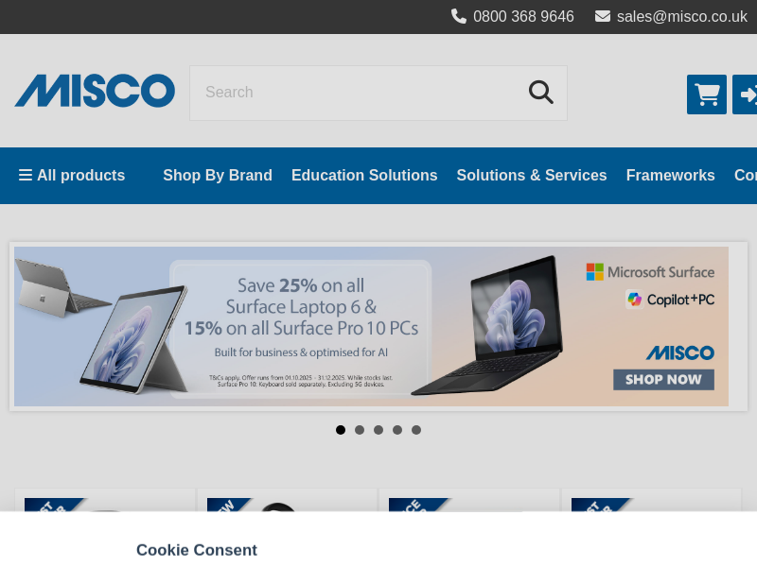Select the first carousel dot

tap(341, 430)
